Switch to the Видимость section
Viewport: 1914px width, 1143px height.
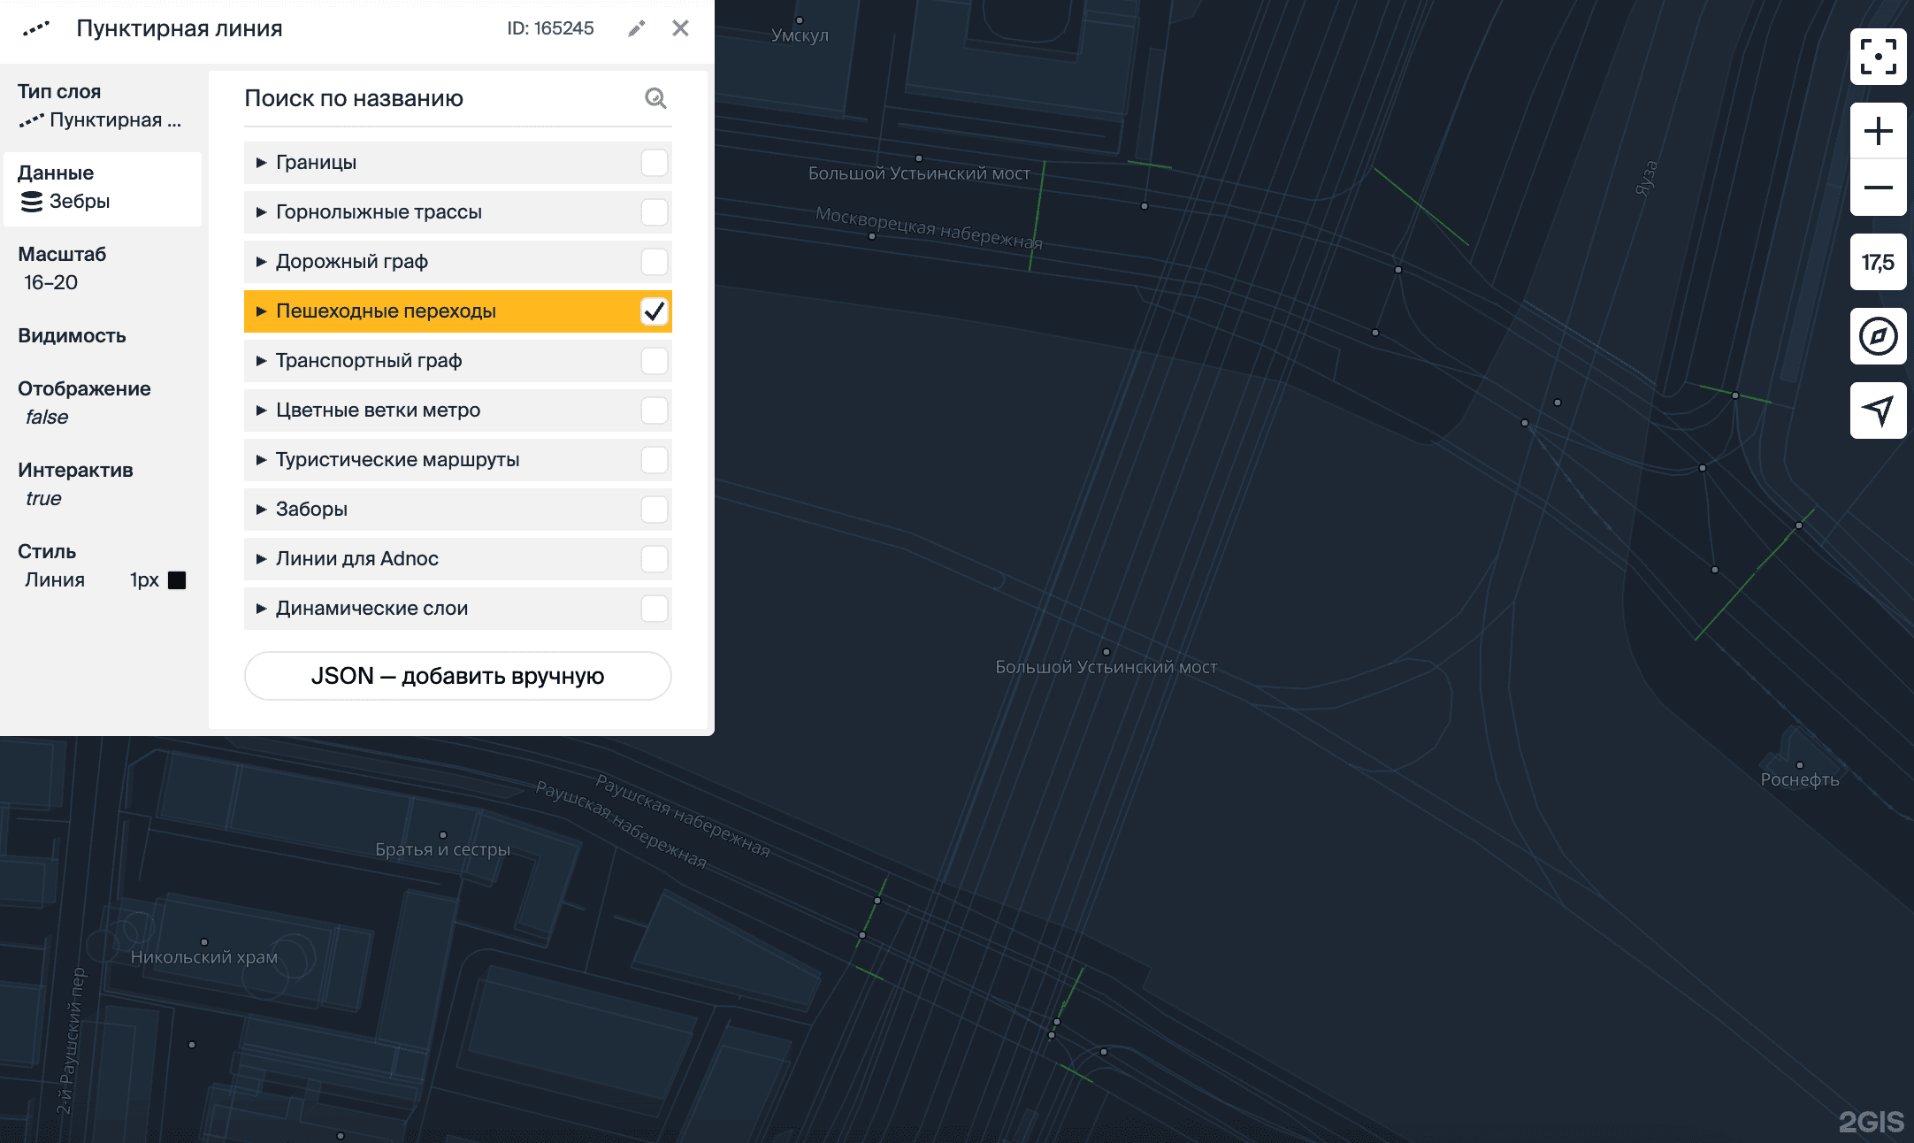pos(73,336)
